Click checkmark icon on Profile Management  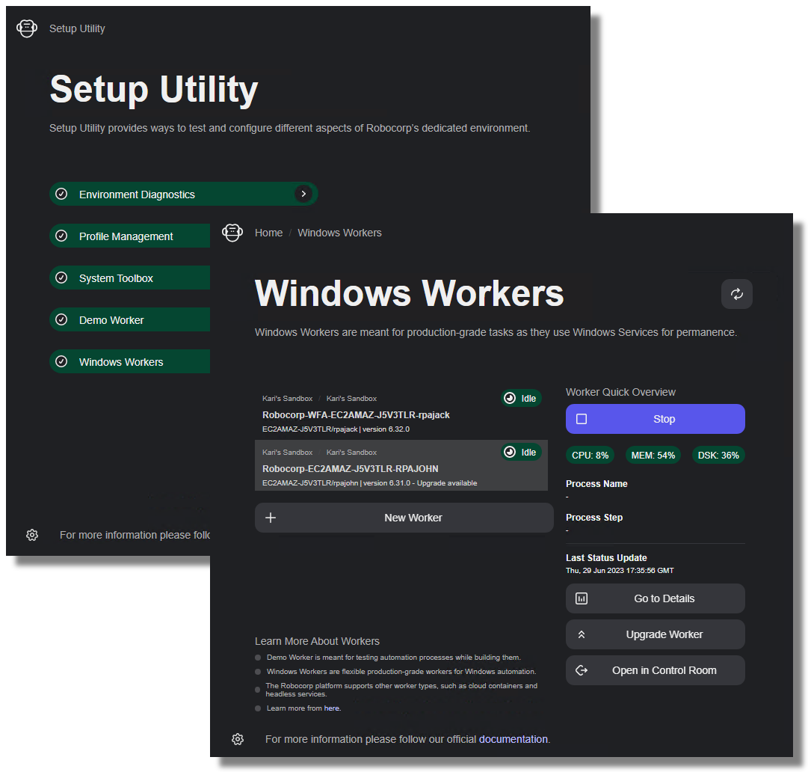pyautogui.click(x=61, y=236)
